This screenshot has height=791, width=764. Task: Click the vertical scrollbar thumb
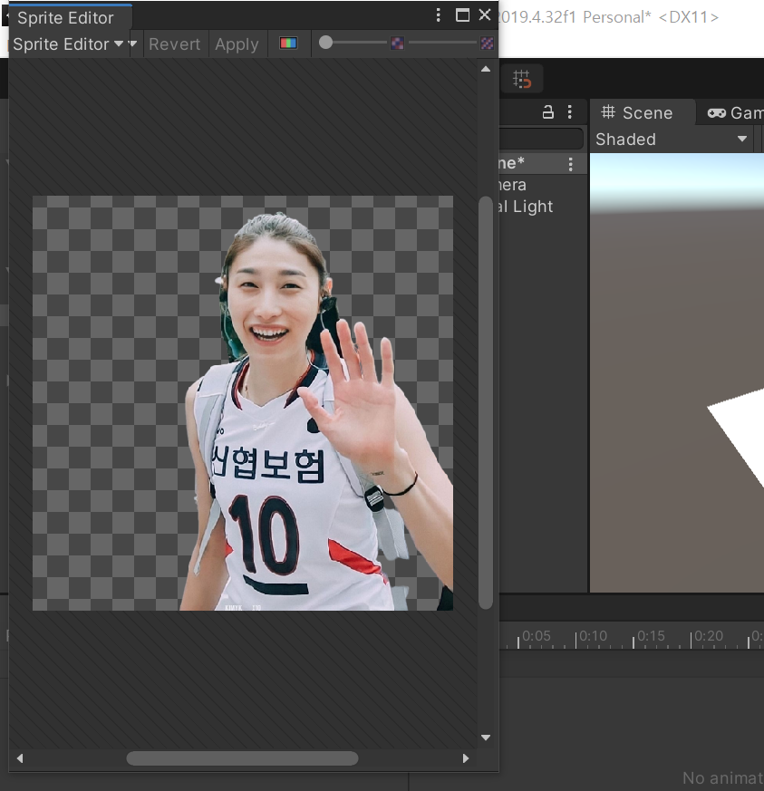486,402
